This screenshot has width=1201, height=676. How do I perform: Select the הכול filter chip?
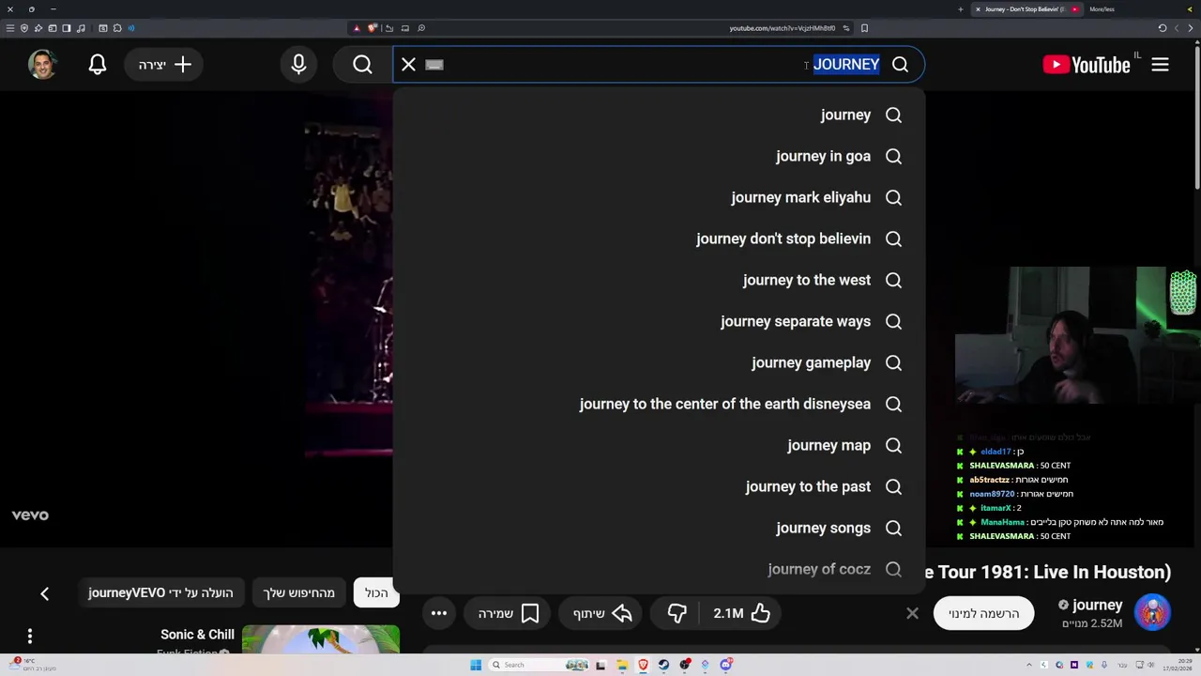[x=376, y=592]
